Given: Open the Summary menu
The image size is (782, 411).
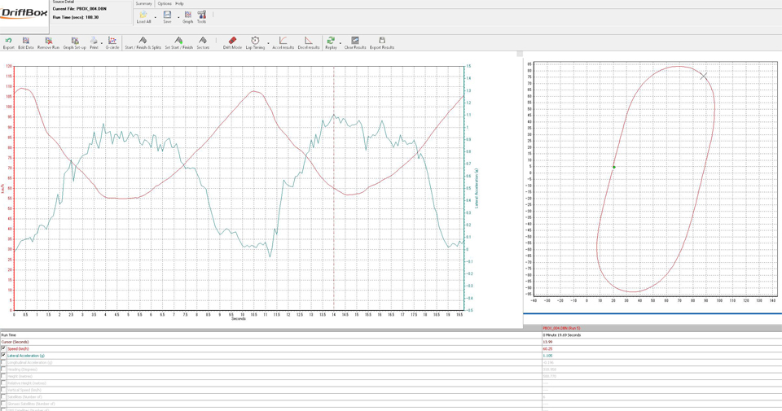Looking at the screenshot, I should [x=143, y=3].
